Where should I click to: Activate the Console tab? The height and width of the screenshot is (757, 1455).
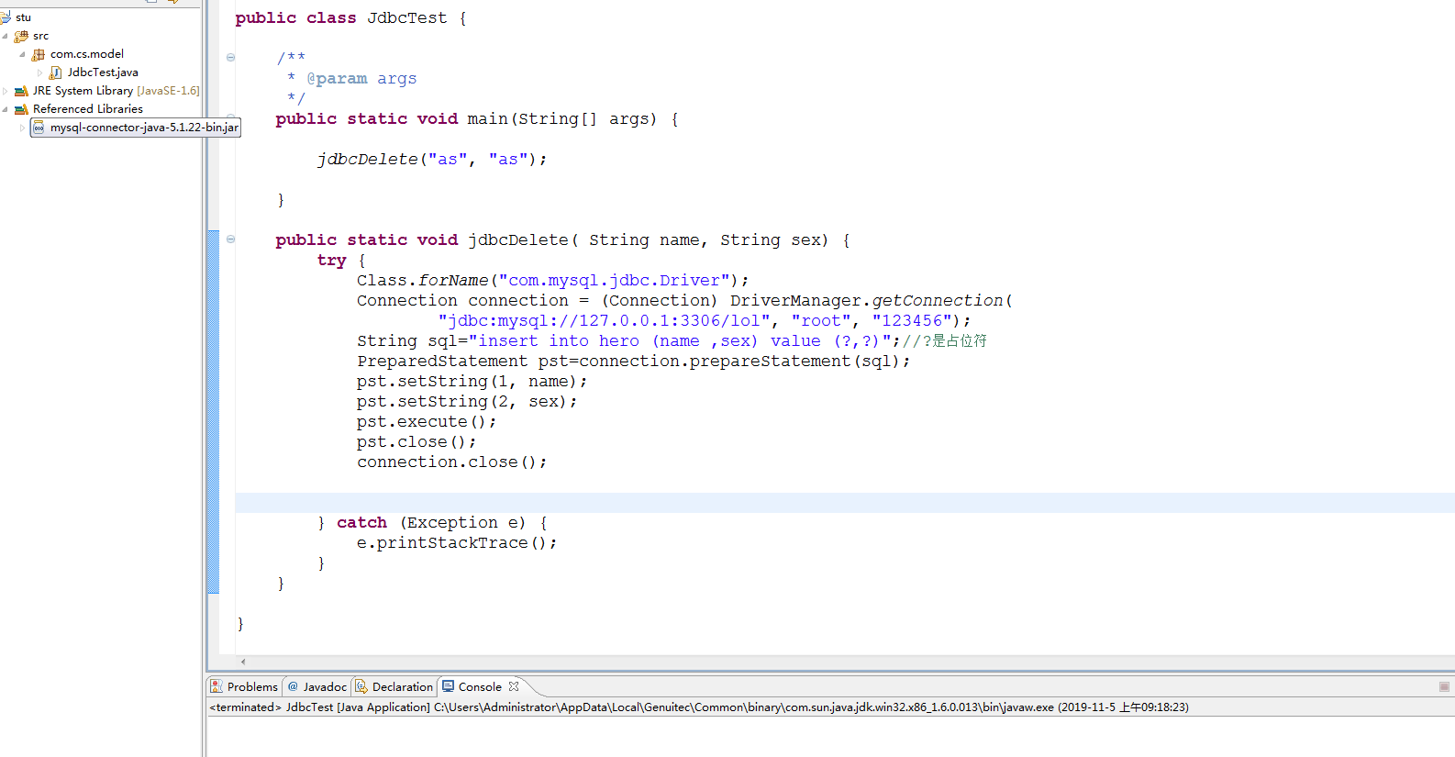480,686
